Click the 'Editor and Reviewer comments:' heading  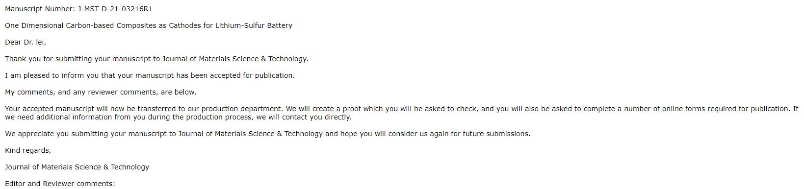click(x=60, y=184)
